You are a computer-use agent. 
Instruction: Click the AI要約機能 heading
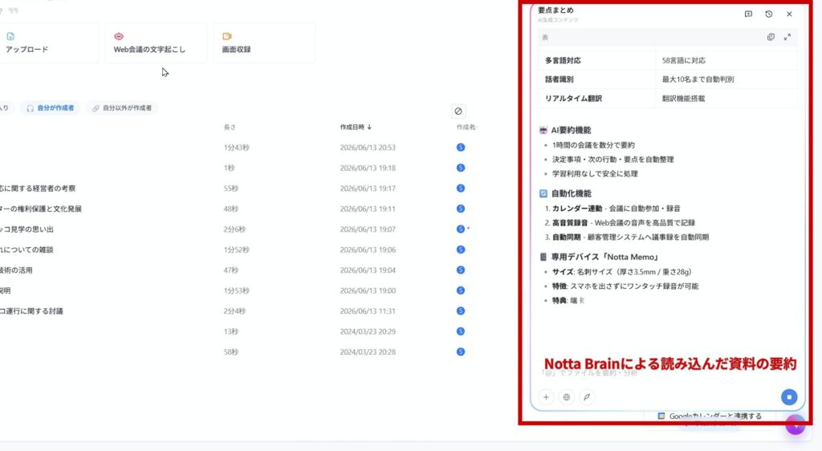571,131
